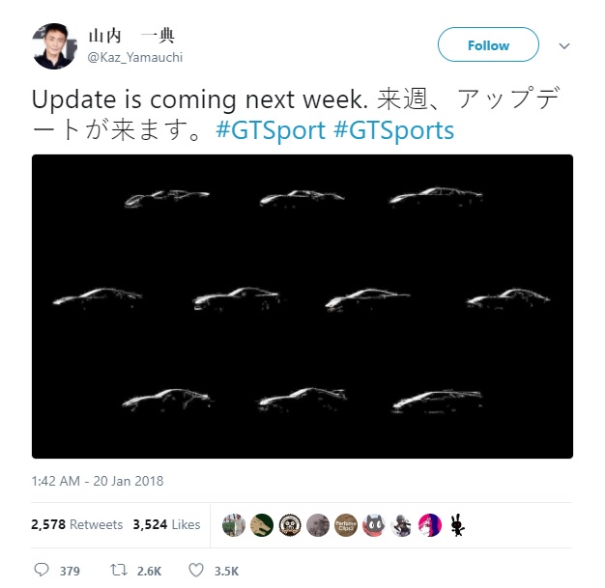Screen dimensions: 605x588
Task: Open the #GTSports hashtag link
Action: 394,130
